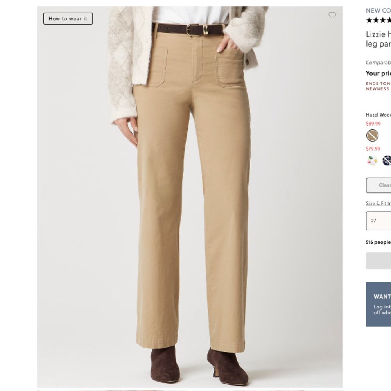
Task: Click the gray Add to Bag button area
Action: (x=378, y=261)
